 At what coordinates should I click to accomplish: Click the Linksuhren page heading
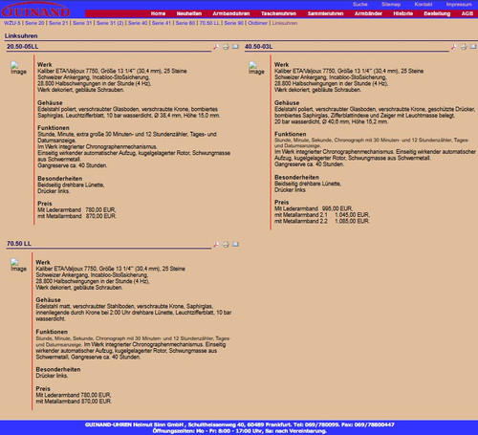[21, 36]
